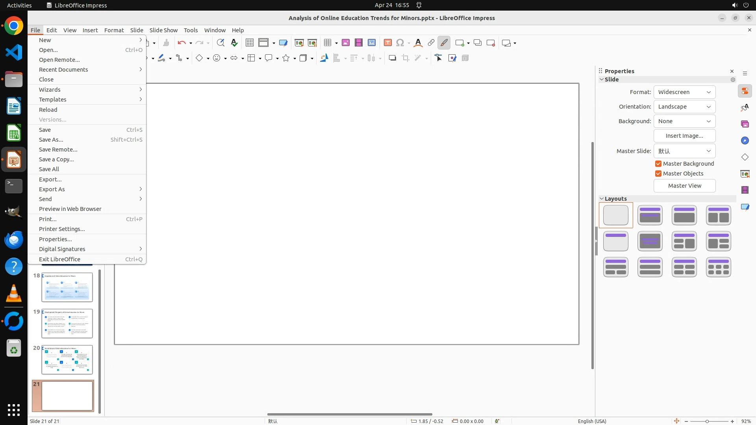This screenshot has width=756, height=425.
Task: Insert hyperlink chain icon
Action: point(431,43)
